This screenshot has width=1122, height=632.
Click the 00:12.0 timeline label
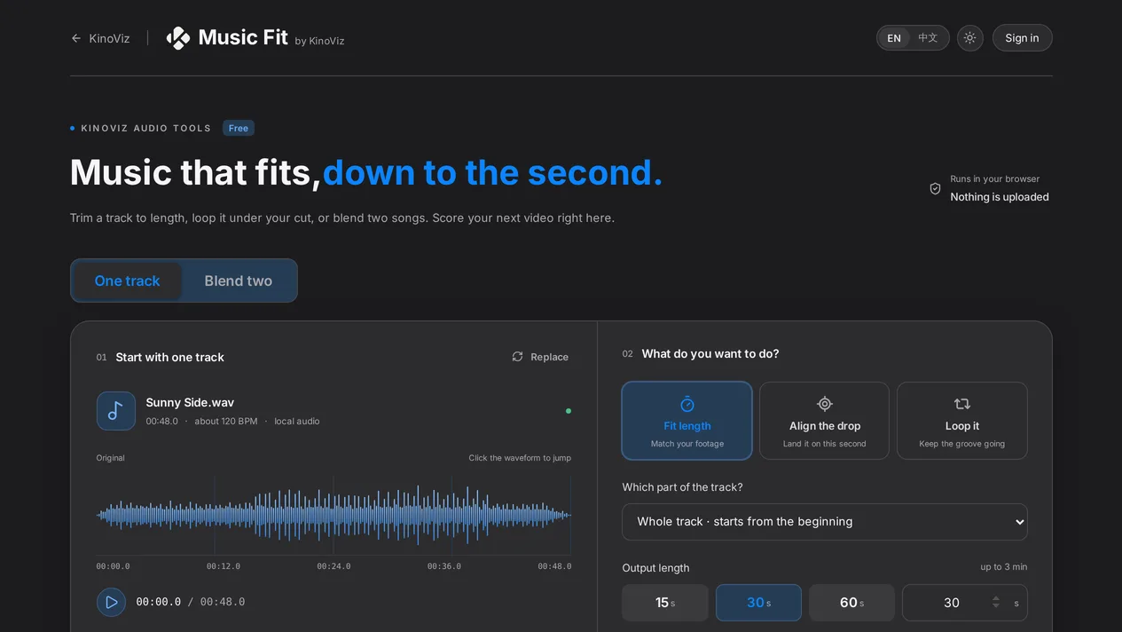click(x=224, y=566)
